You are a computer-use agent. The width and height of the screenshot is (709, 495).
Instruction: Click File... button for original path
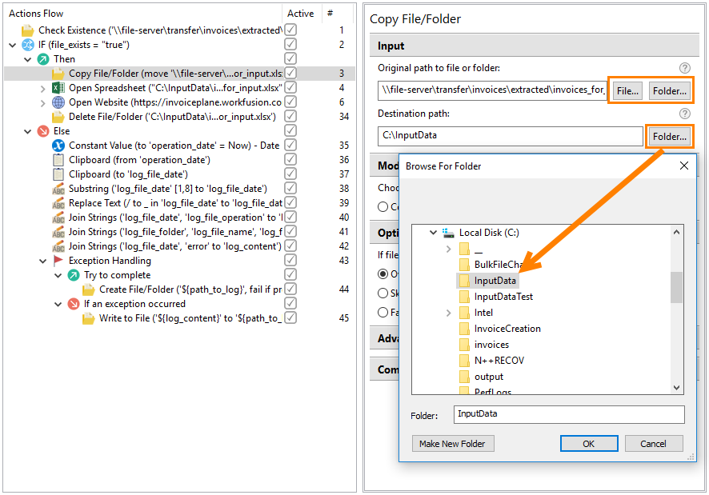627,91
